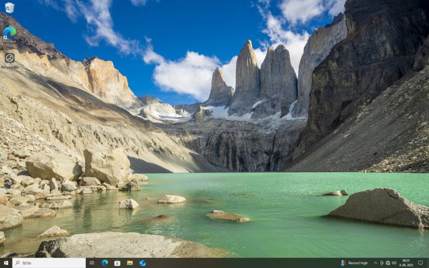Toggle the notification action center

point(420,263)
